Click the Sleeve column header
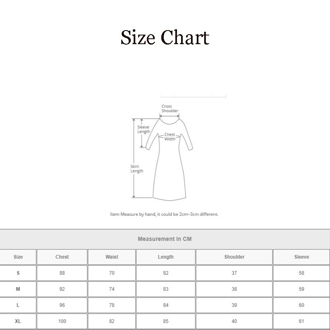Viewport: 330px width, 330px height. (x=301, y=257)
